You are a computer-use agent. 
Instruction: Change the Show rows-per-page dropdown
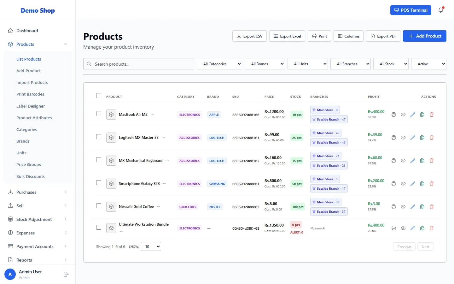[x=151, y=246]
